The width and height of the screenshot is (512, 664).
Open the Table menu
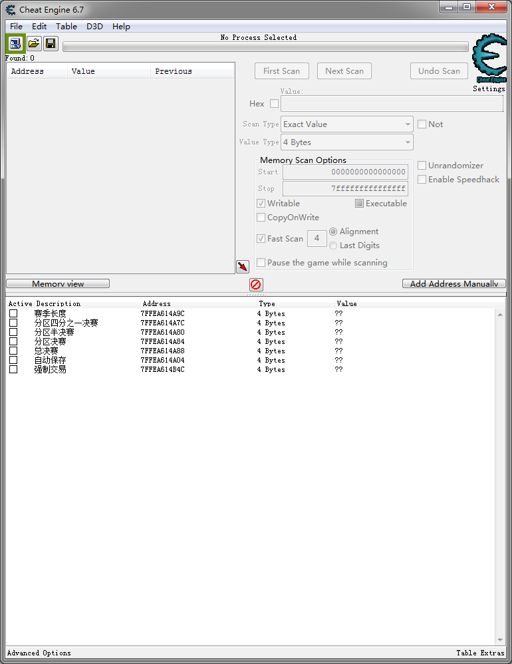(x=66, y=26)
